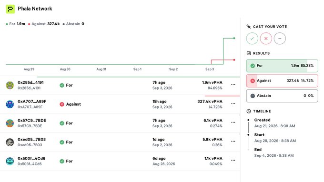The width and height of the screenshot is (324, 182).
Task: Click the 6.1k vPHA voting power value
Action: click(213, 121)
